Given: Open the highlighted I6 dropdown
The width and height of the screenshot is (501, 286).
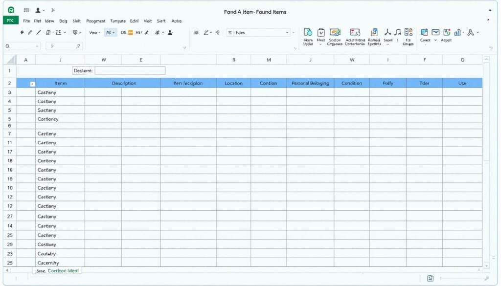Looking at the screenshot, I should 111,33.
